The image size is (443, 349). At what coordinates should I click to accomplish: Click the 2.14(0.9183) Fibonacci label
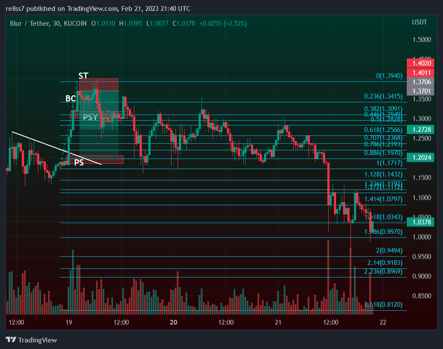(385, 263)
